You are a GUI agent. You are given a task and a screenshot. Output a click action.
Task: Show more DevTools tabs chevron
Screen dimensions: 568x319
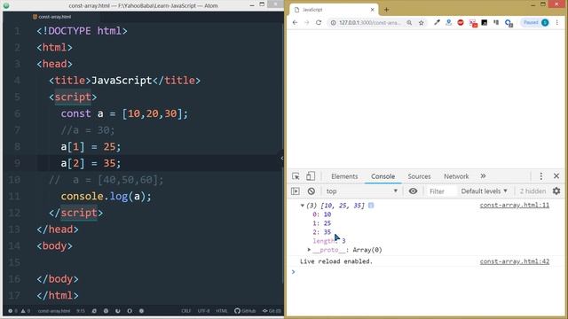483,176
